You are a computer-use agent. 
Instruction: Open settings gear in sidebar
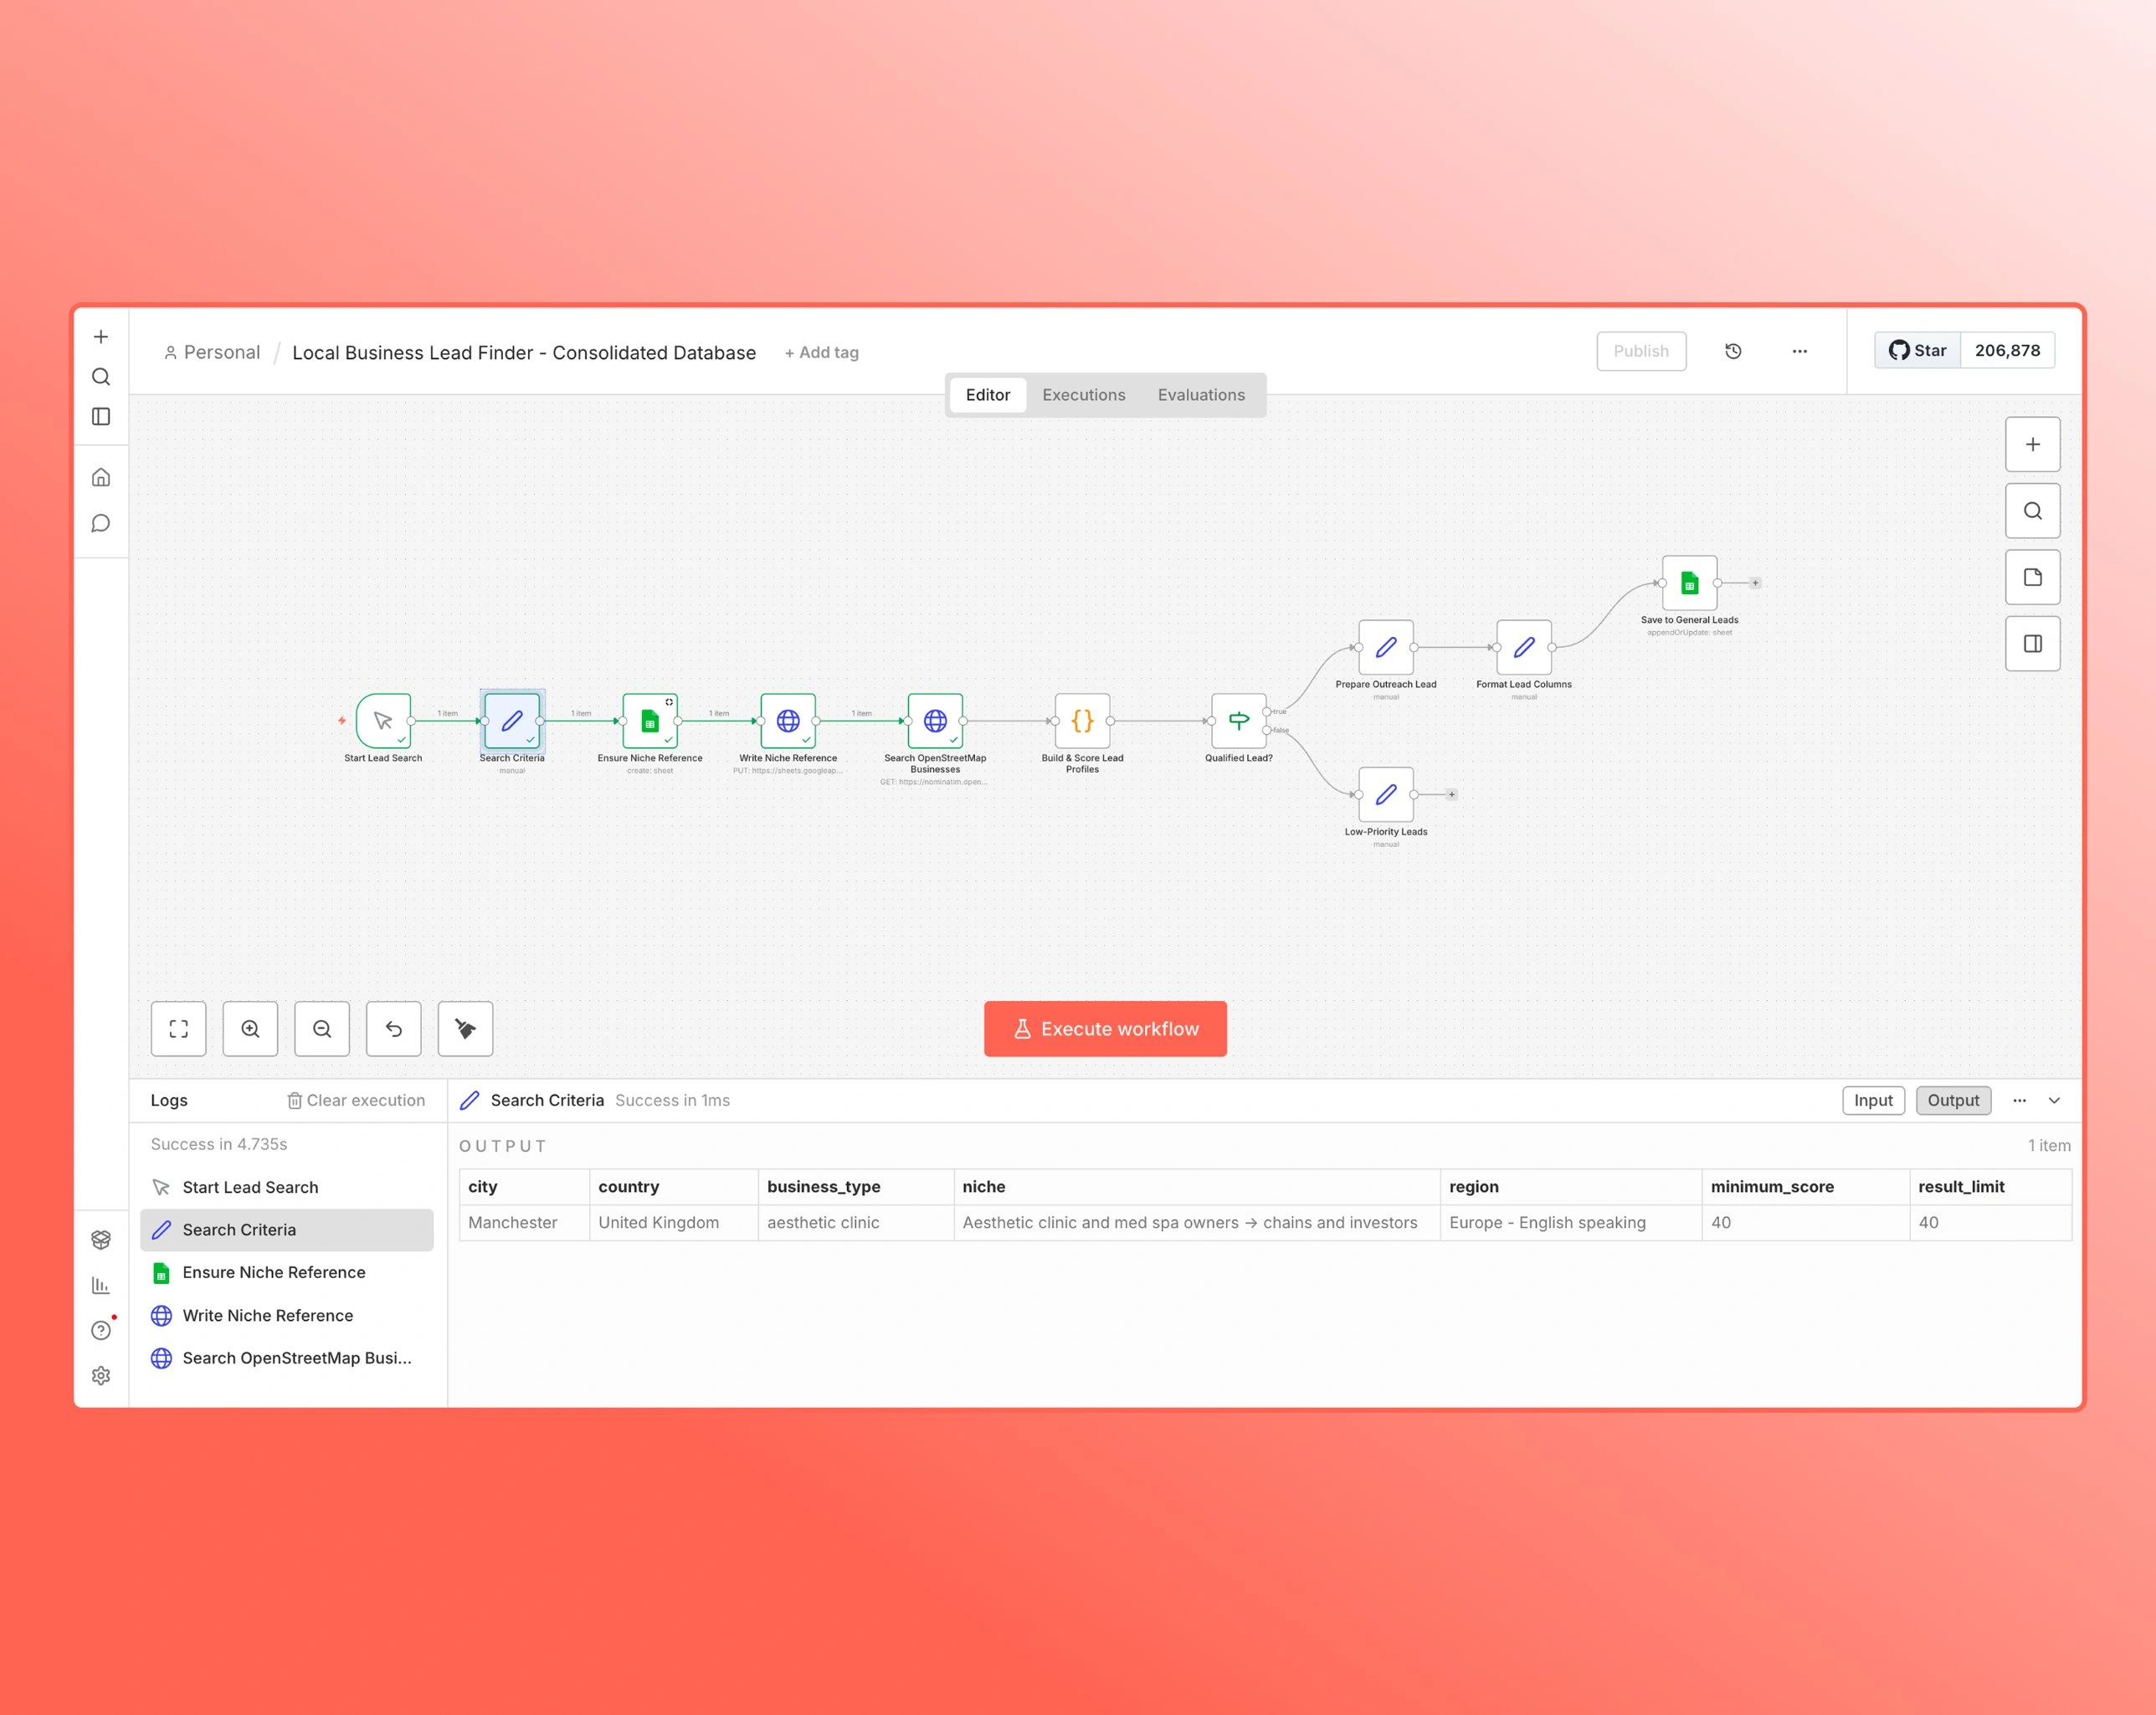click(x=101, y=1375)
